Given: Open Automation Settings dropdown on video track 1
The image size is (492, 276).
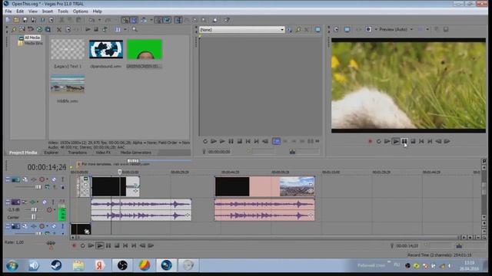Looking at the screenshot, I should coord(48,179).
